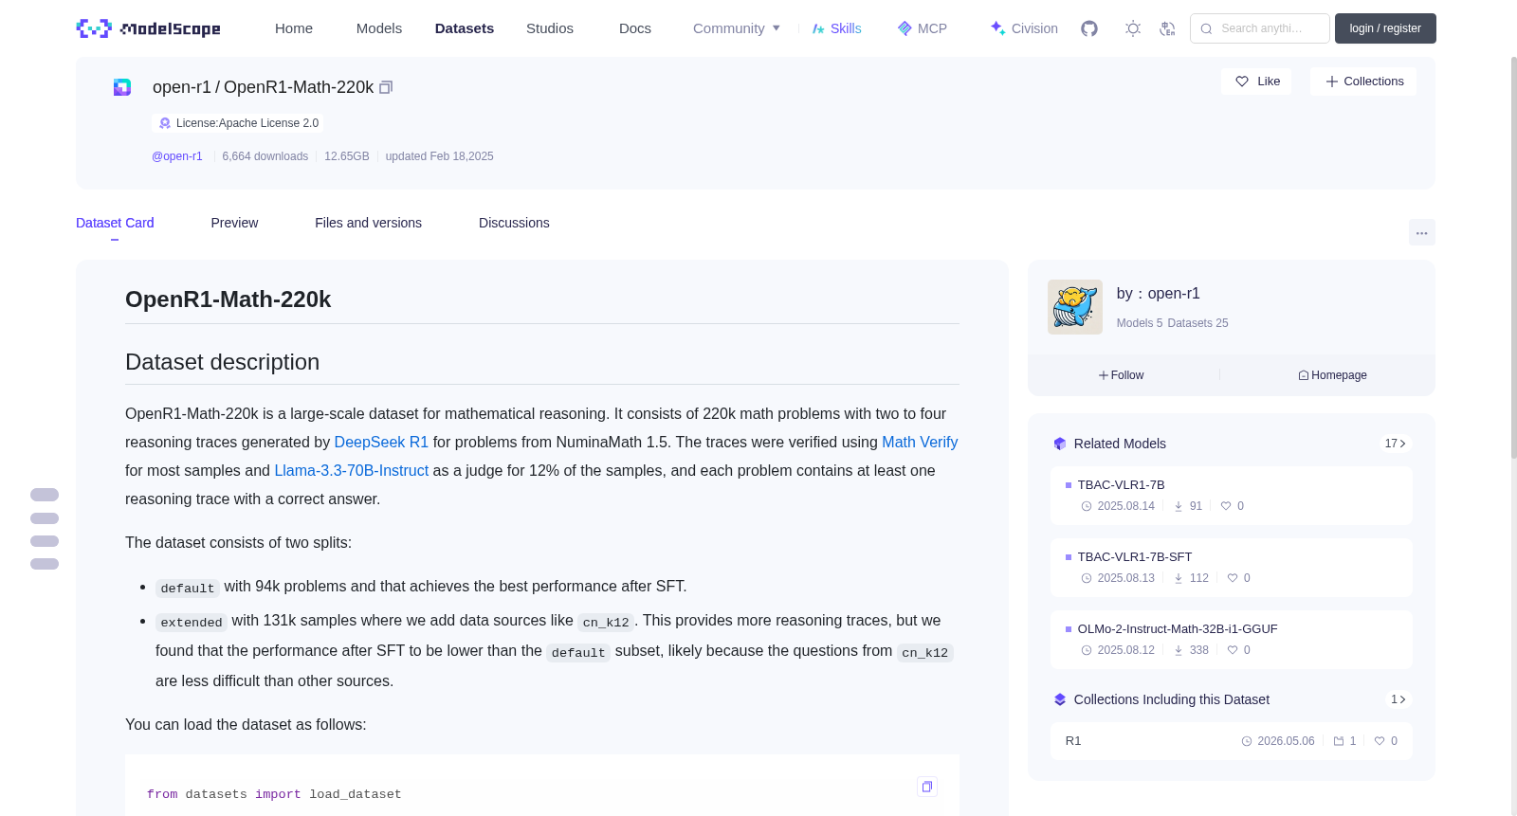Image resolution: width=1517 pixels, height=816 pixels.
Task: Open the Datasets nav item
Action: click(x=465, y=28)
